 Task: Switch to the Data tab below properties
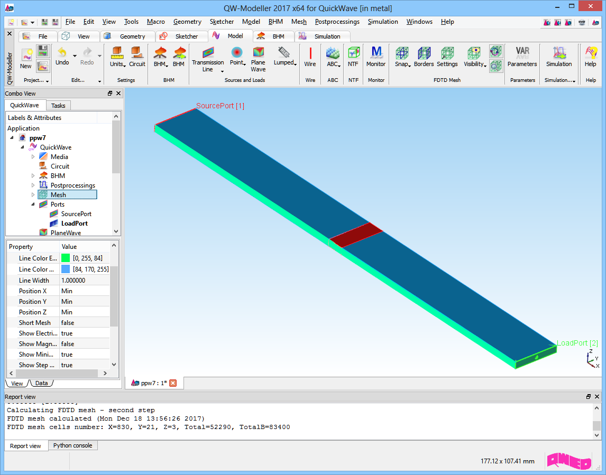(x=41, y=383)
